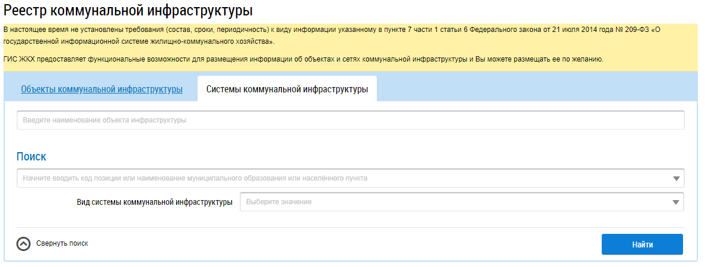Click the "Поиск" section heading
Viewport: 705px width, 267px height.
pyautogui.click(x=31, y=156)
